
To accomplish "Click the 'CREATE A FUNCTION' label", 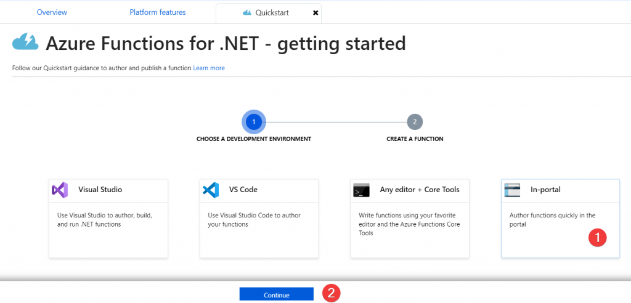I will pyautogui.click(x=415, y=139).
